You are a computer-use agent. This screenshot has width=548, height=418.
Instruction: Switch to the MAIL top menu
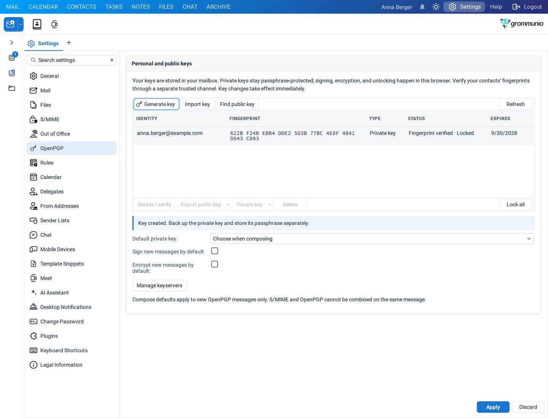pos(13,7)
